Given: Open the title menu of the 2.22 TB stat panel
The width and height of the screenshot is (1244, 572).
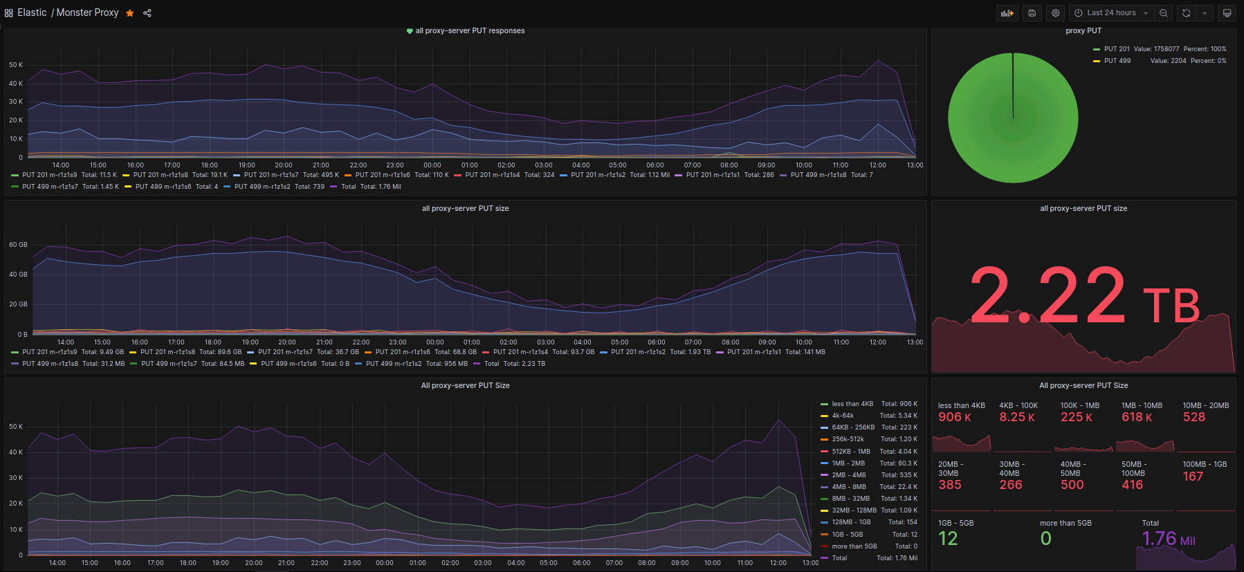Looking at the screenshot, I should (1083, 208).
